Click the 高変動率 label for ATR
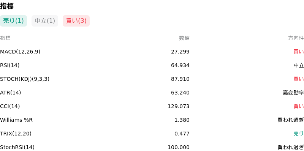This screenshot has width=304, height=151. (x=293, y=93)
